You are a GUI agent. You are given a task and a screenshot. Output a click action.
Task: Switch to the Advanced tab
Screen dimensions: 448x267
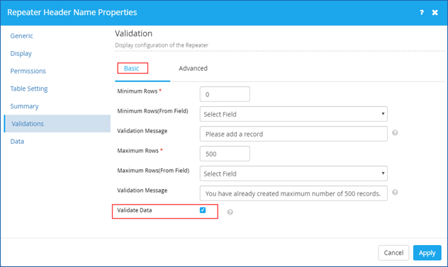(193, 68)
